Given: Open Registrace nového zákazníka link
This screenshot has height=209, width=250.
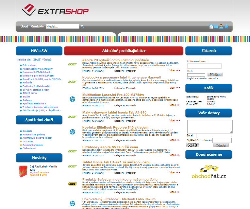Looking at the screenshot, I should 203,78.
